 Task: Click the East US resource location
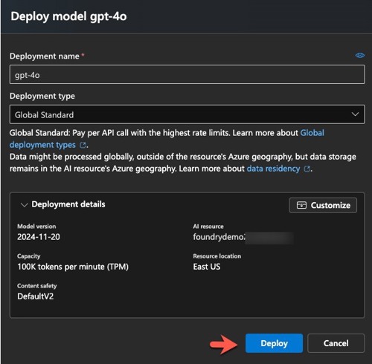click(207, 267)
